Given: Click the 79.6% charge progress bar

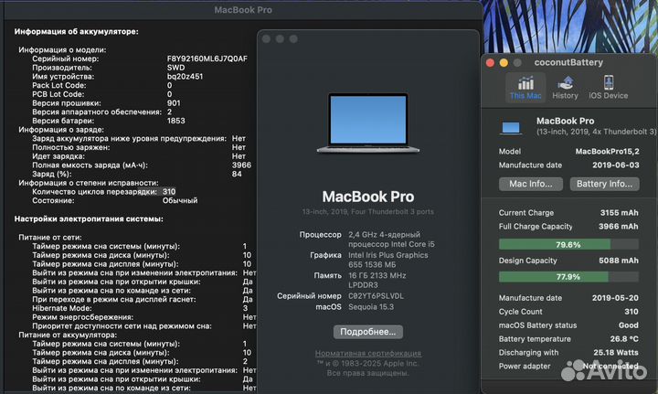Looking at the screenshot, I should pos(568,245).
